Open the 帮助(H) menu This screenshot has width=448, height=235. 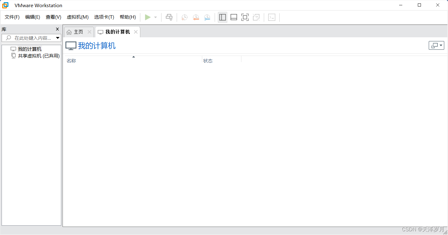pos(128,17)
